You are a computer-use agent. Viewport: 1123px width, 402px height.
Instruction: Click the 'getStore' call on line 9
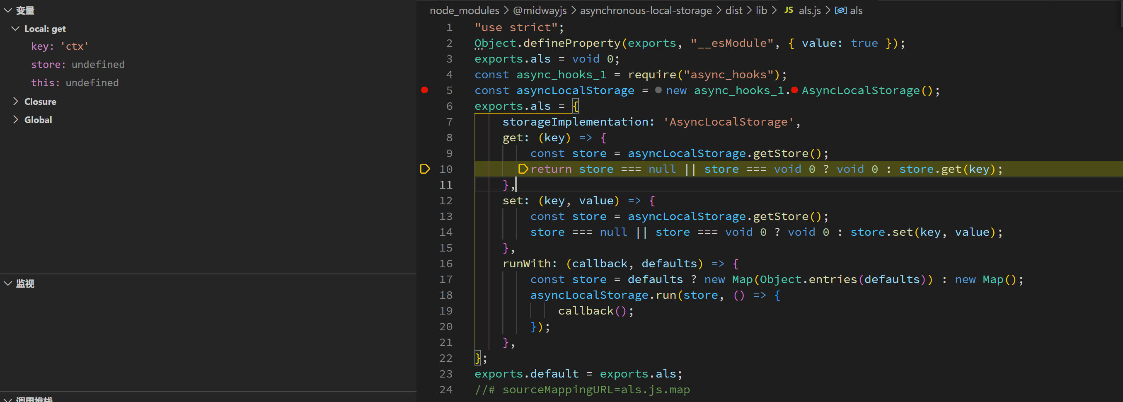(781, 153)
